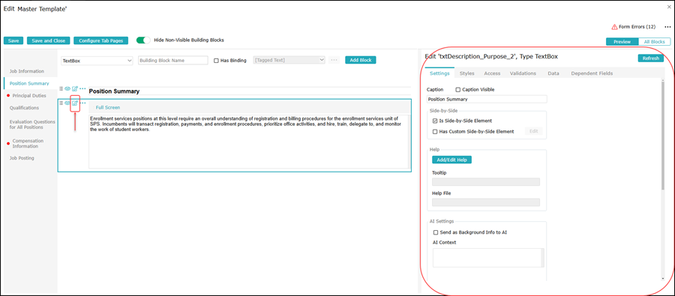Screen dimensions: 675x296
Task: Click edit icon of the Full Screen textbox block
Action: pos(75,103)
